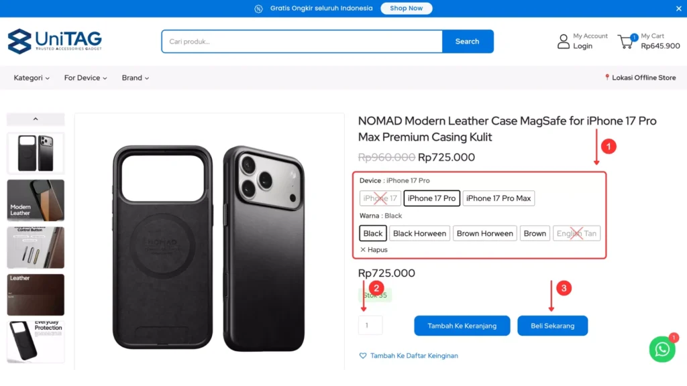Viewport: 687px width, 386px height.
Task: Open the shopping cart icon
Action: click(626, 42)
